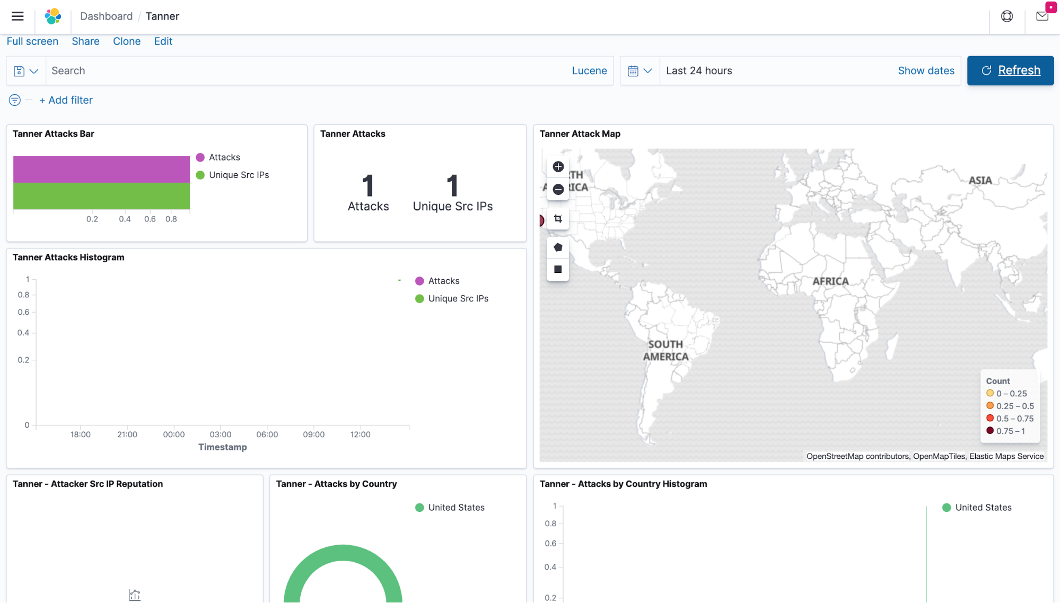Add a new filter
The height and width of the screenshot is (603, 1060).
[66, 100]
